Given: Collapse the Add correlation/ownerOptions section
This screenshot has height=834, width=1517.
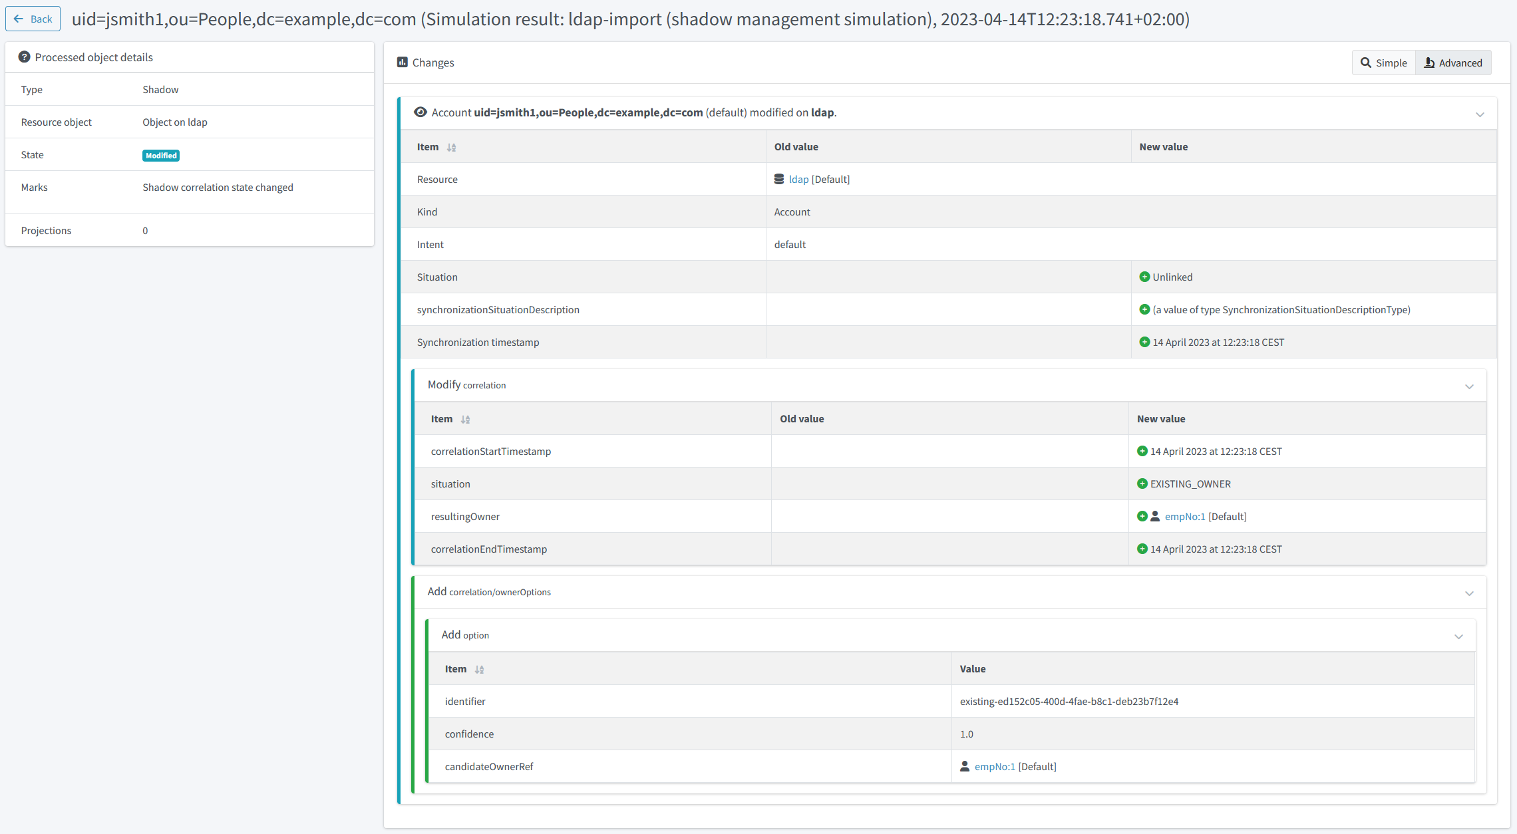Looking at the screenshot, I should 1469,593.
